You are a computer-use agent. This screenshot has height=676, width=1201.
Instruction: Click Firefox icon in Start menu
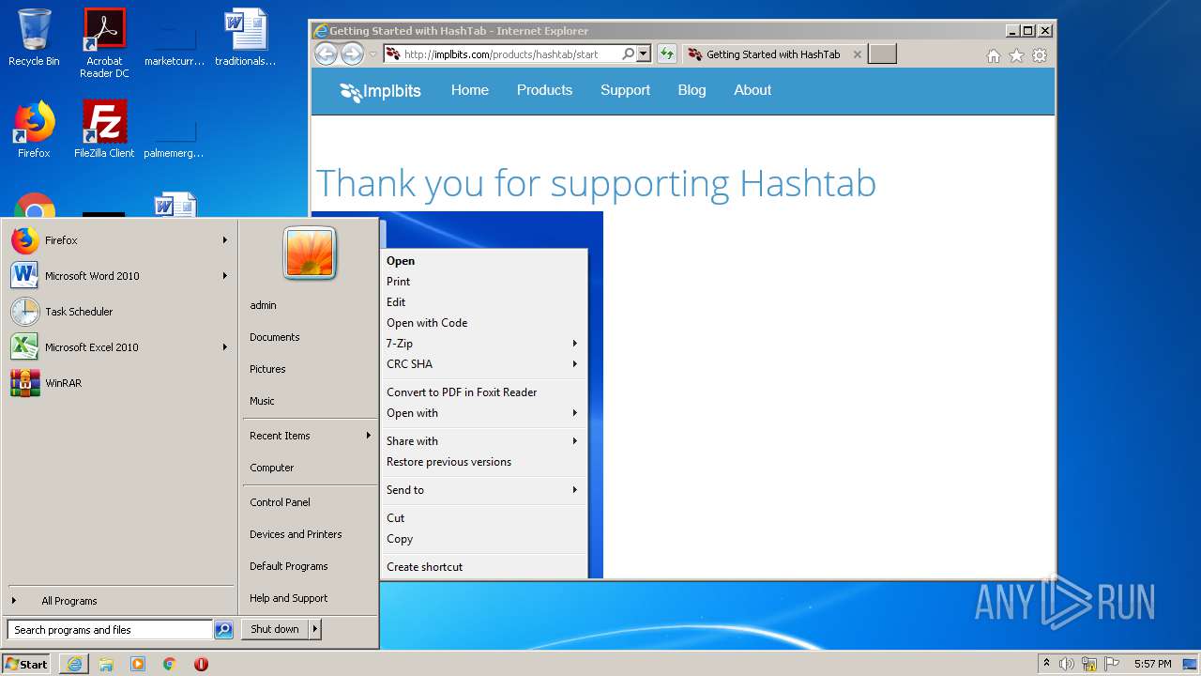[x=25, y=240]
